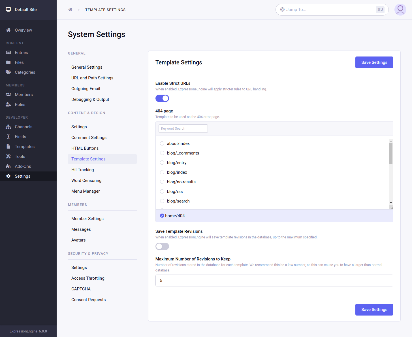The width and height of the screenshot is (412, 337).
Task: Select the about/index radio option
Action: (162, 144)
